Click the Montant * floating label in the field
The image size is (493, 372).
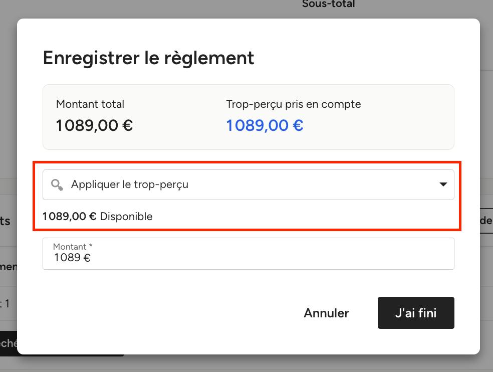[73, 247]
